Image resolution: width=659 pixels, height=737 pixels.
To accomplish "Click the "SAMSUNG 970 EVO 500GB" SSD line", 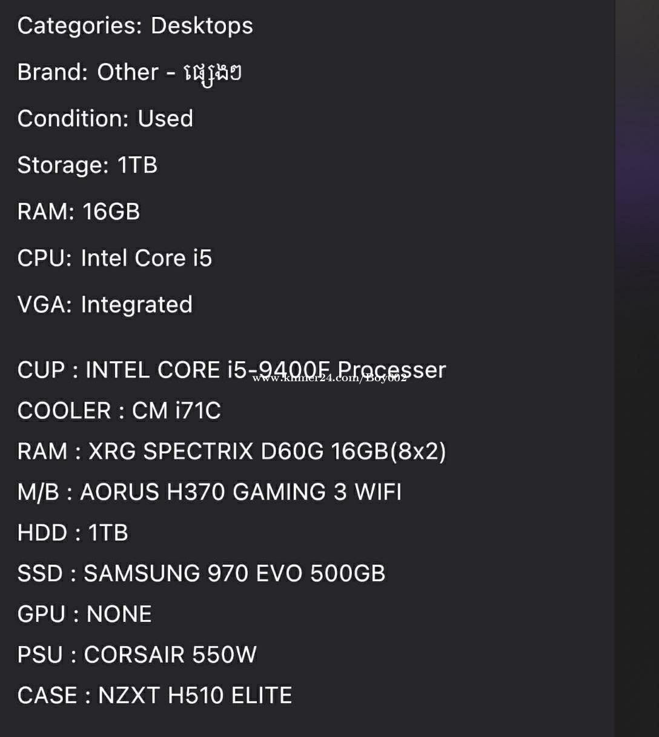I will click(234, 573).
